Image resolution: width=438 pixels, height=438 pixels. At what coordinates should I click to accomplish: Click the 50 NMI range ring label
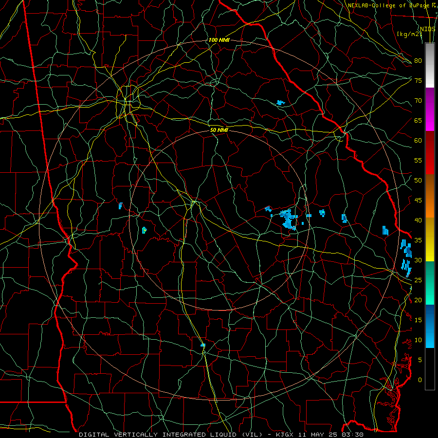click(x=219, y=130)
